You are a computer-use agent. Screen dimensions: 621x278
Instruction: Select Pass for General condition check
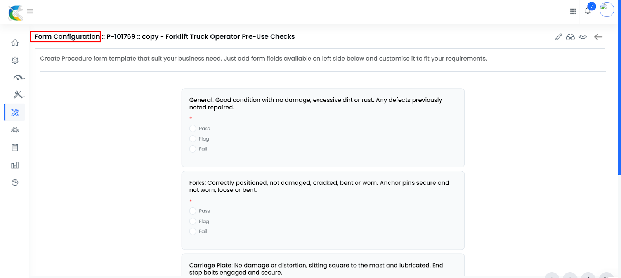pos(193,129)
